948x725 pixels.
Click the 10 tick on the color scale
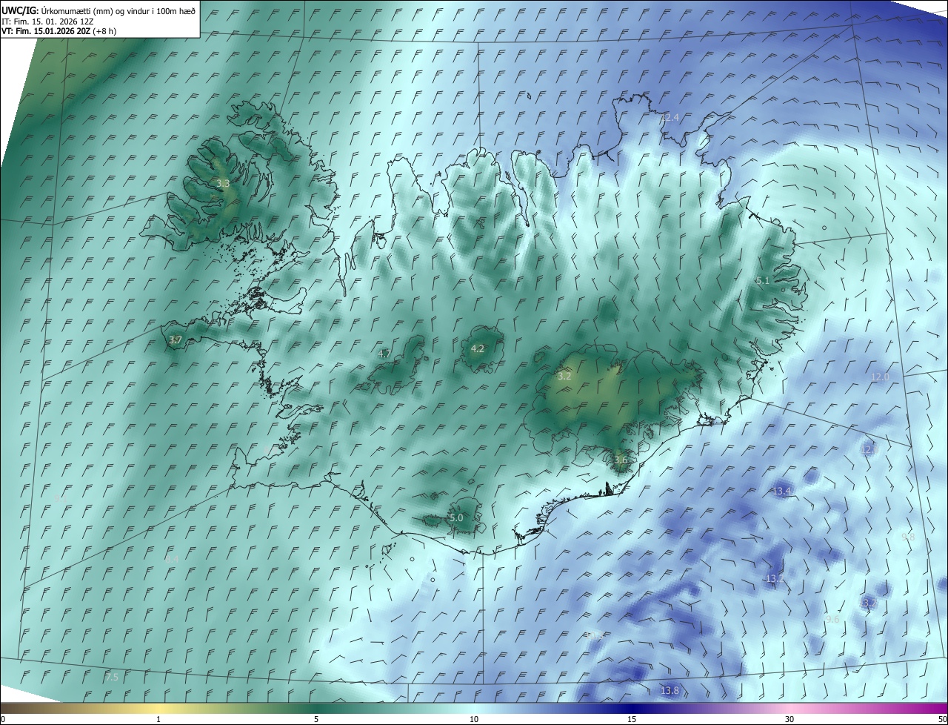click(x=474, y=719)
